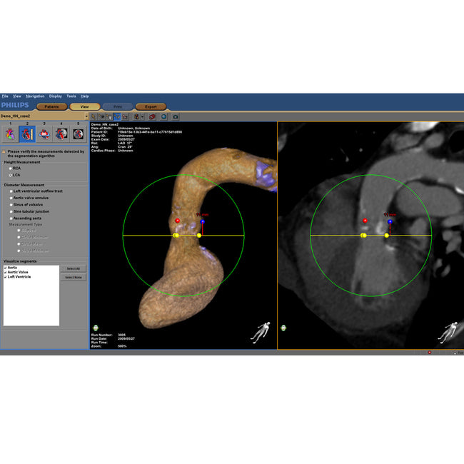464x464 pixels.
Task: Select workflow step 1 heart icon
Action: pyautogui.click(x=10, y=133)
